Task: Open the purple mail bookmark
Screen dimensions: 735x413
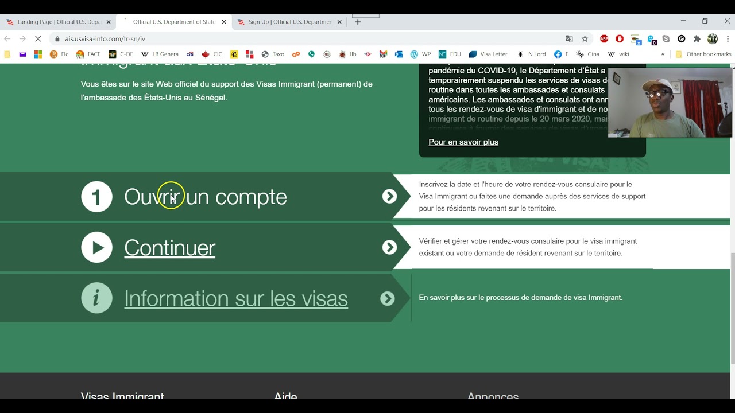Action: (23, 54)
